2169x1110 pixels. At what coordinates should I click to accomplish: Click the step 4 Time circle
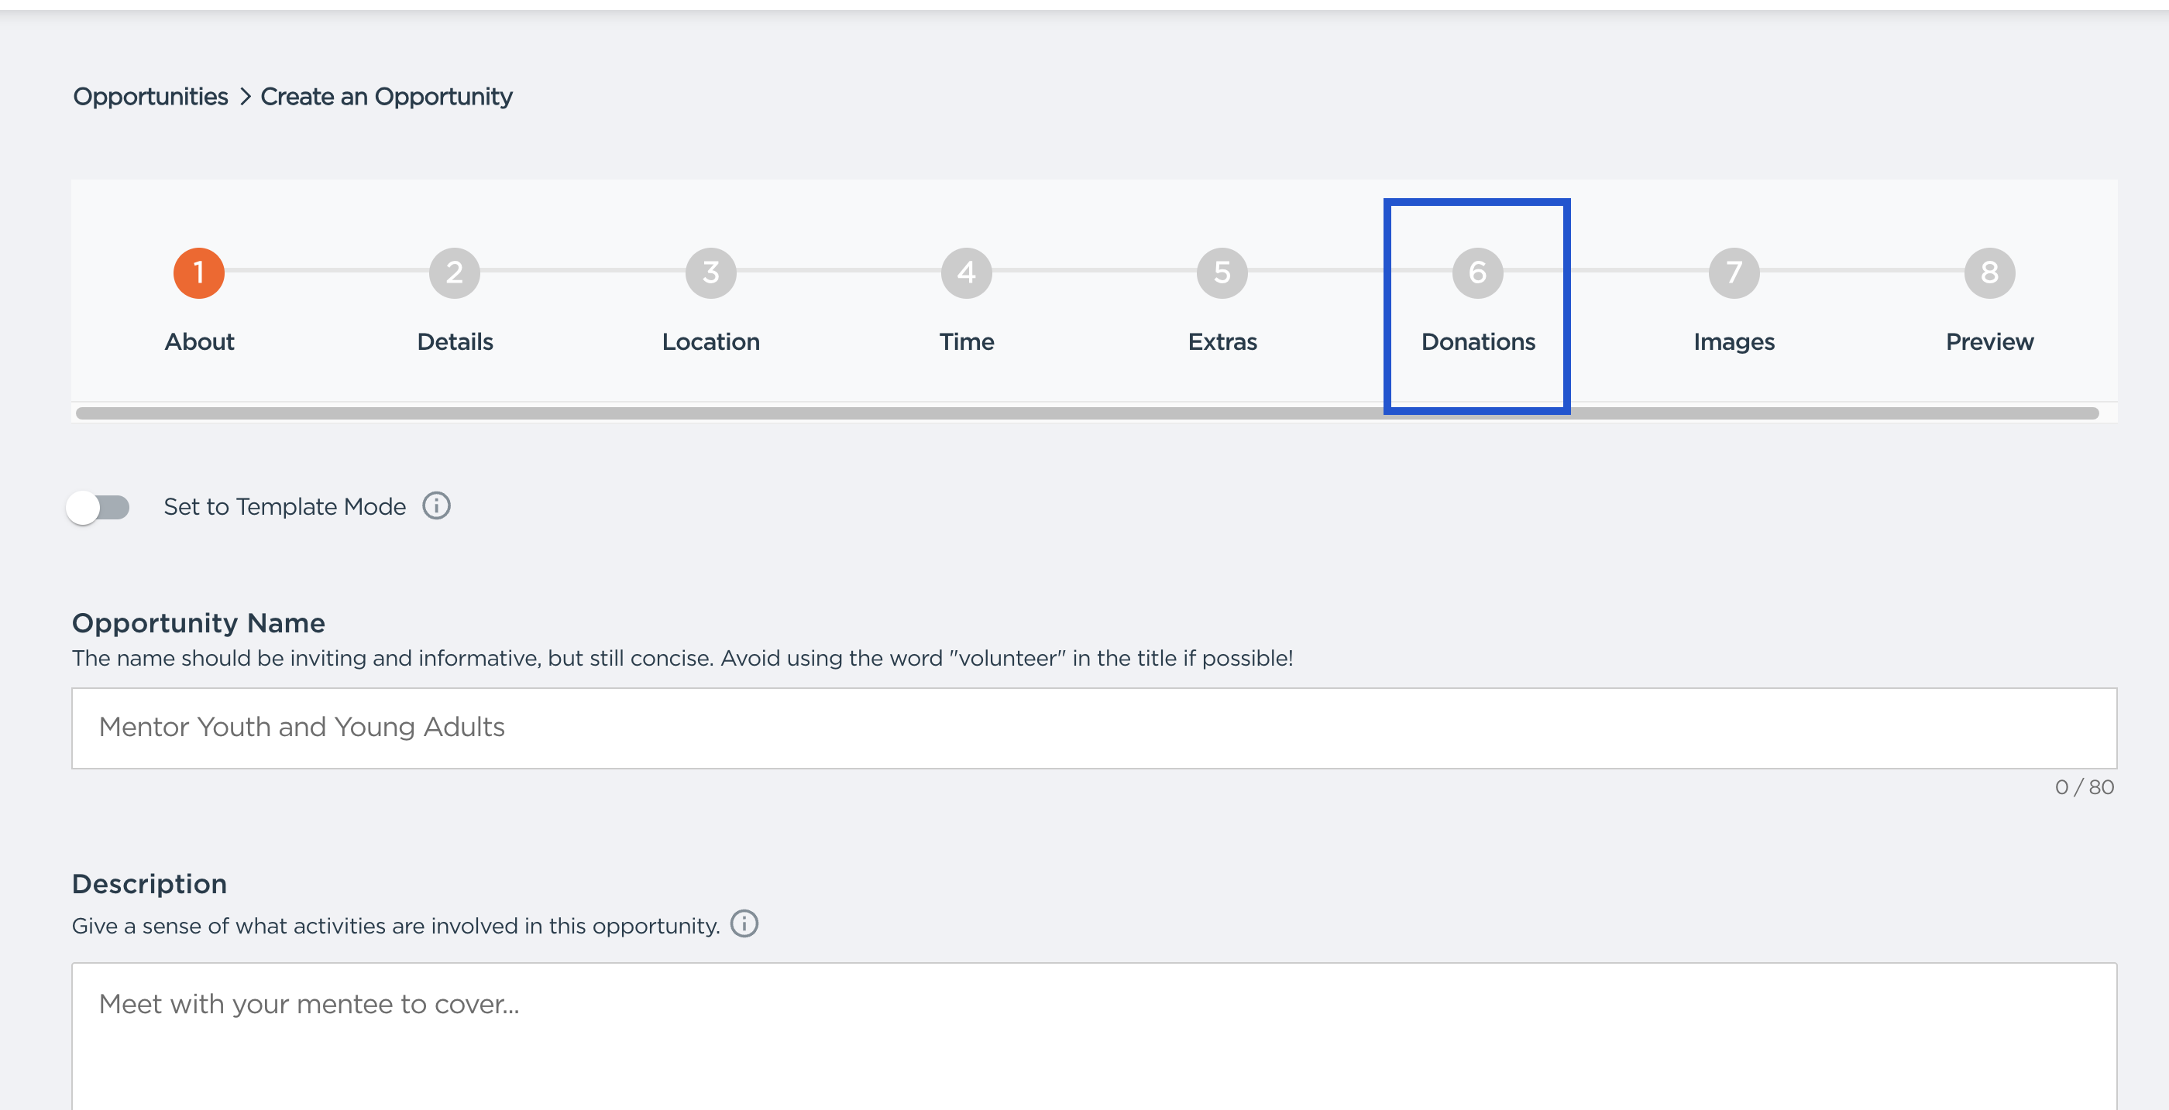coord(967,272)
